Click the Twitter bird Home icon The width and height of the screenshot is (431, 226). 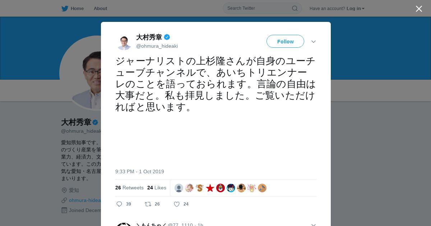pyautogui.click(x=65, y=9)
